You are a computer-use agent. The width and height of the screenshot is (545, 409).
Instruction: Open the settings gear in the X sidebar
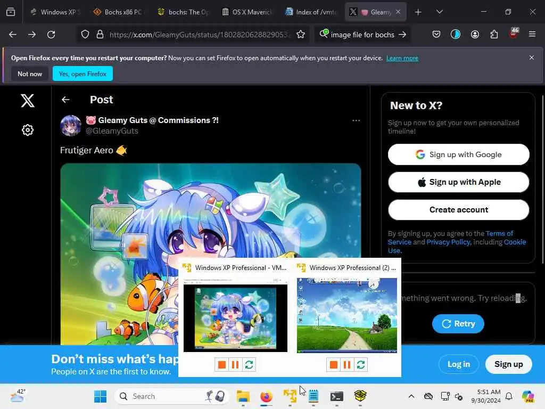click(28, 130)
